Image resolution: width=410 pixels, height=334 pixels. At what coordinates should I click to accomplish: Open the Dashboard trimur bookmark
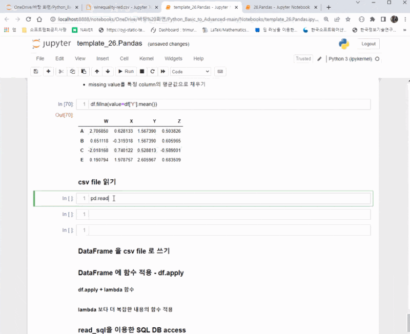[174, 30]
